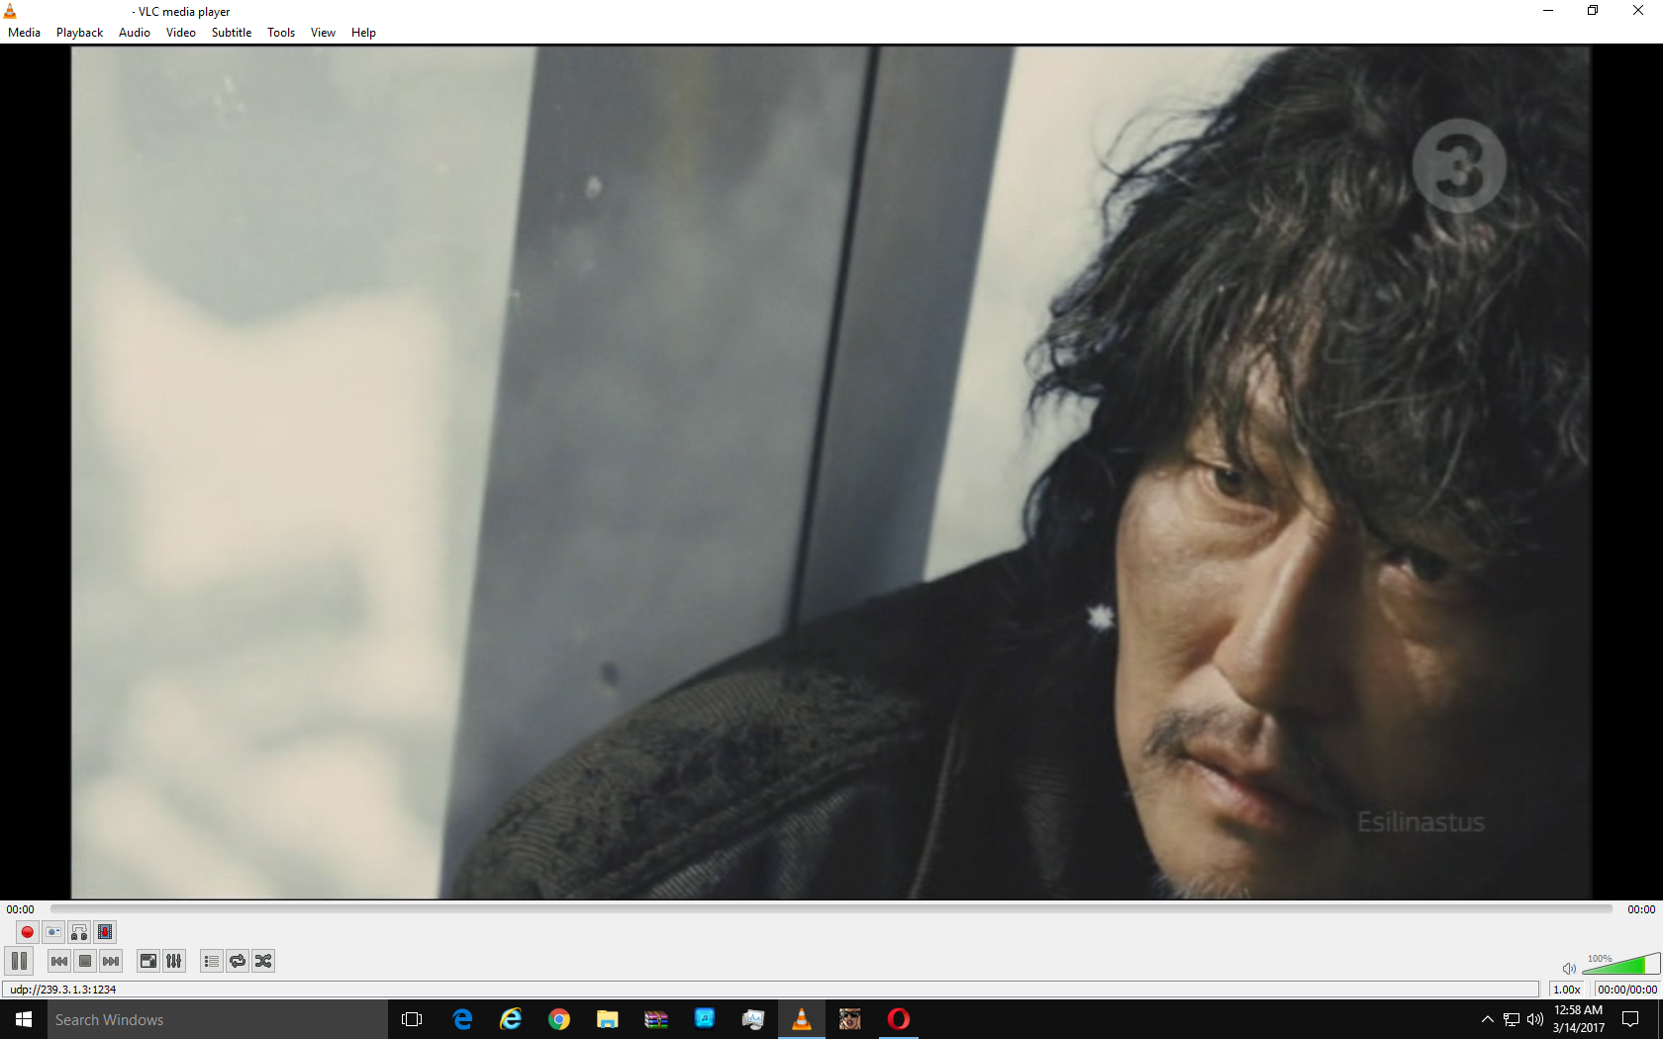The height and width of the screenshot is (1039, 1663).
Task: Open the network status tray icon
Action: click(x=1512, y=1019)
